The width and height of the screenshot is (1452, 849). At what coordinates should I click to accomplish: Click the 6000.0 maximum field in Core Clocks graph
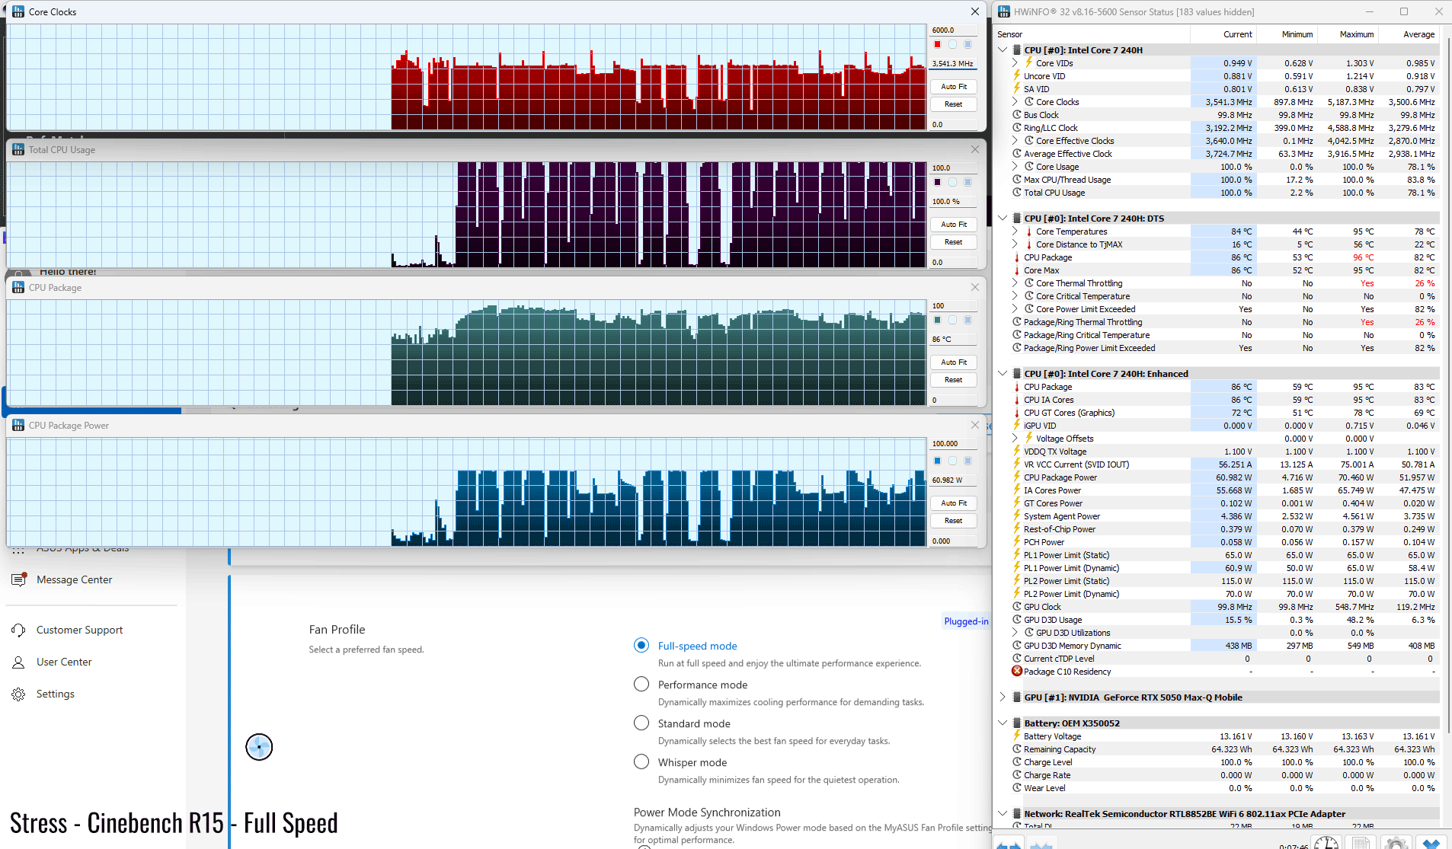954,30
